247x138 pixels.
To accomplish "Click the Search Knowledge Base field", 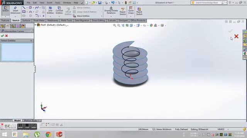I will pyautogui.click(x=206, y=3).
